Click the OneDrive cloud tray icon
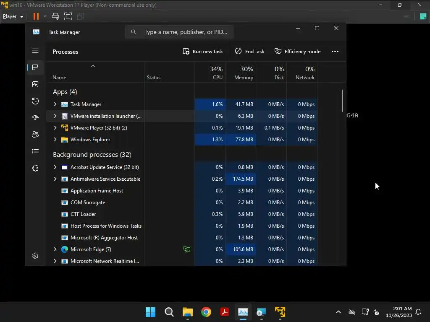430x322 pixels. tap(352, 312)
